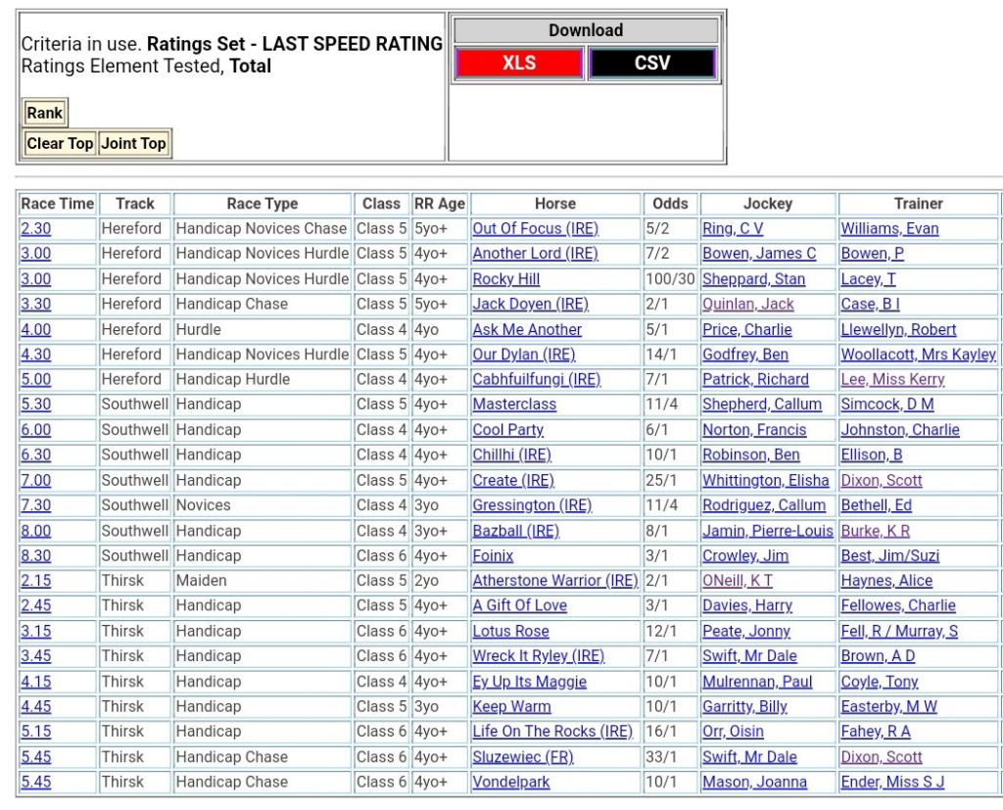Click the Clear Top button

point(60,144)
